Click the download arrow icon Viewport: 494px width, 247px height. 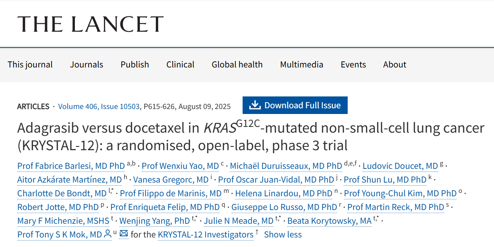click(254, 105)
